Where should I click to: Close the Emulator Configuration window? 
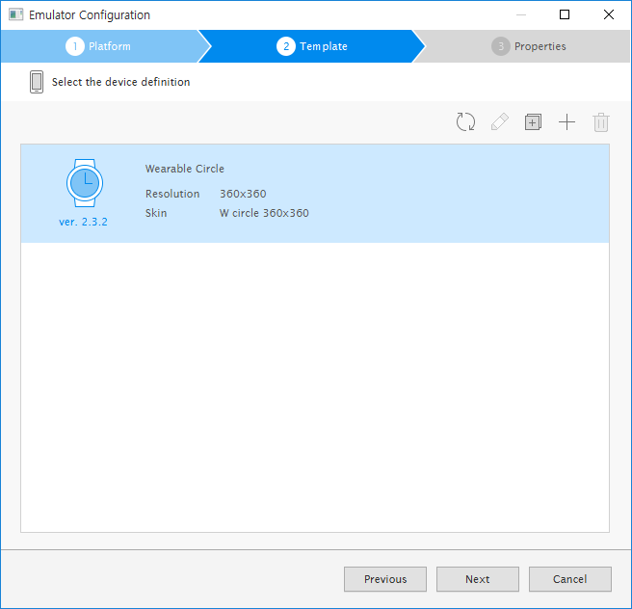tap(609, 14)
